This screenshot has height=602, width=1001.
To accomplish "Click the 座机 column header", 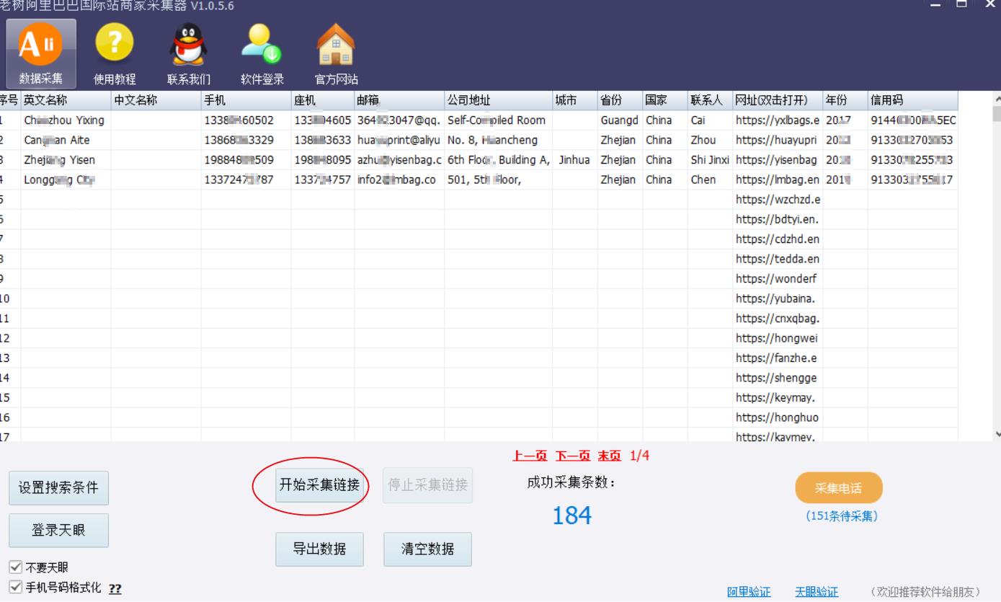I will click(323, 101).
